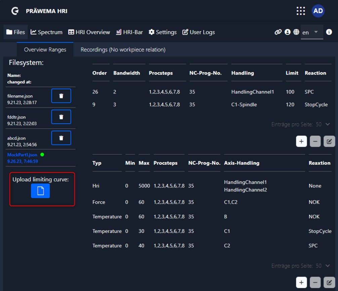
Task: Open the HRI Overview page
Action: point(89,32)
